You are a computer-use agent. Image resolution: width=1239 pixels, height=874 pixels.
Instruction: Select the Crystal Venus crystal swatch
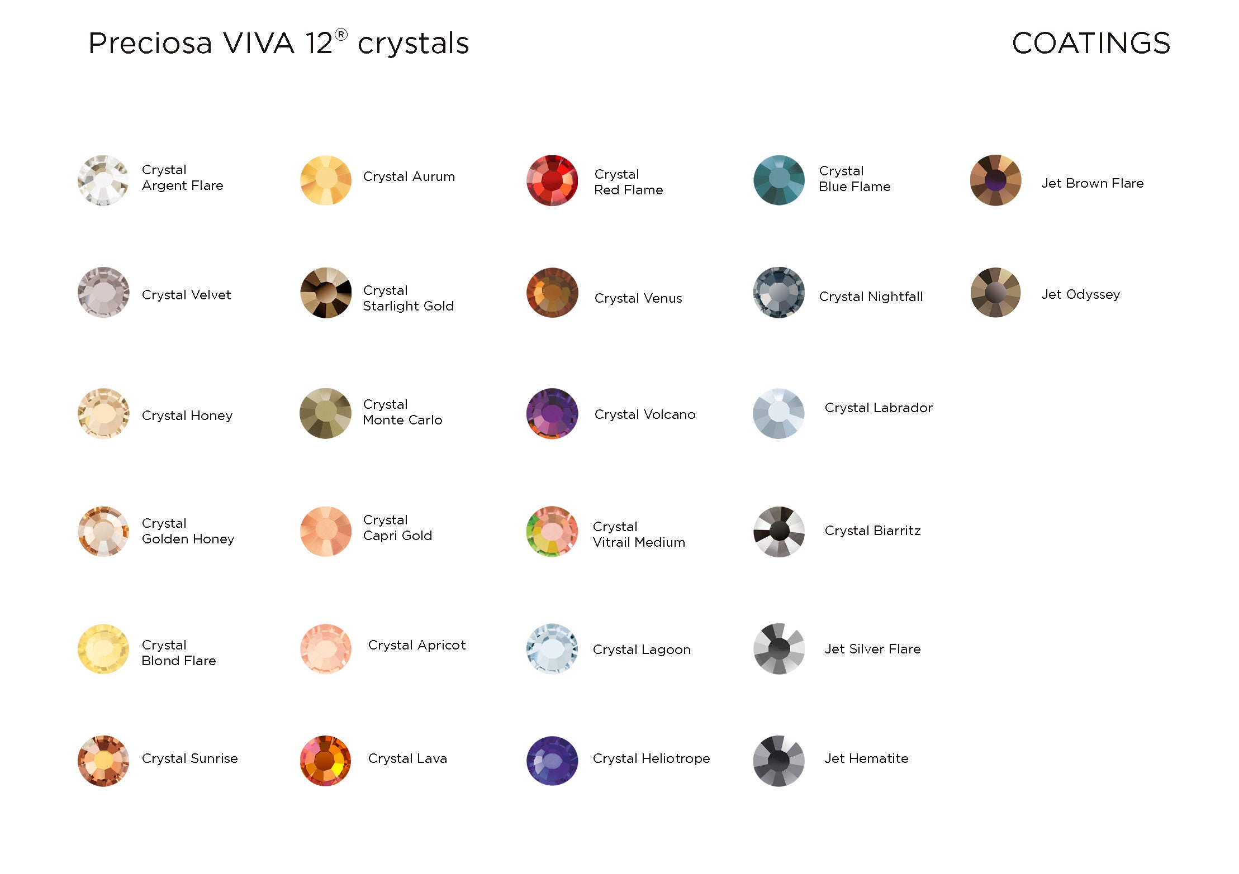click(x=552, y=292)
